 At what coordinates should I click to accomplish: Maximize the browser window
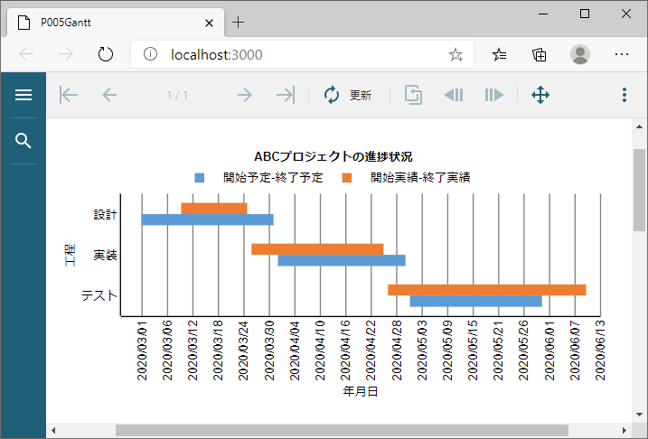click(585, 14)
